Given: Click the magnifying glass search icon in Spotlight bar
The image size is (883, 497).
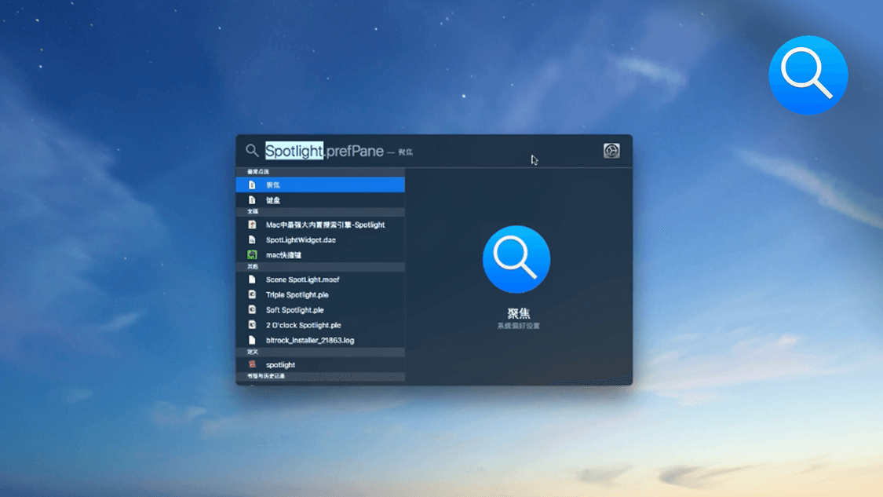Looking at the screenshot, I should click(252, 150).
